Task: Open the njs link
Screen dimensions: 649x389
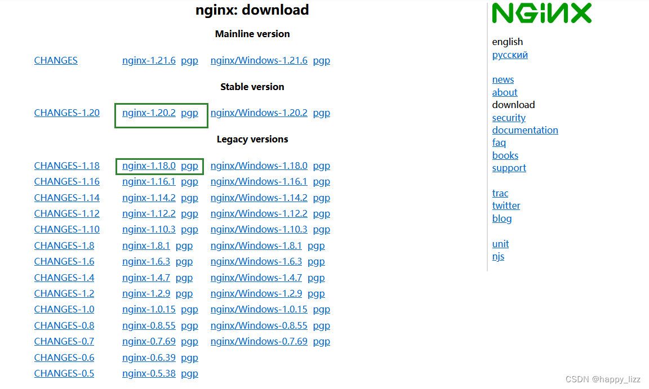Action: click(x=498, y=256)
